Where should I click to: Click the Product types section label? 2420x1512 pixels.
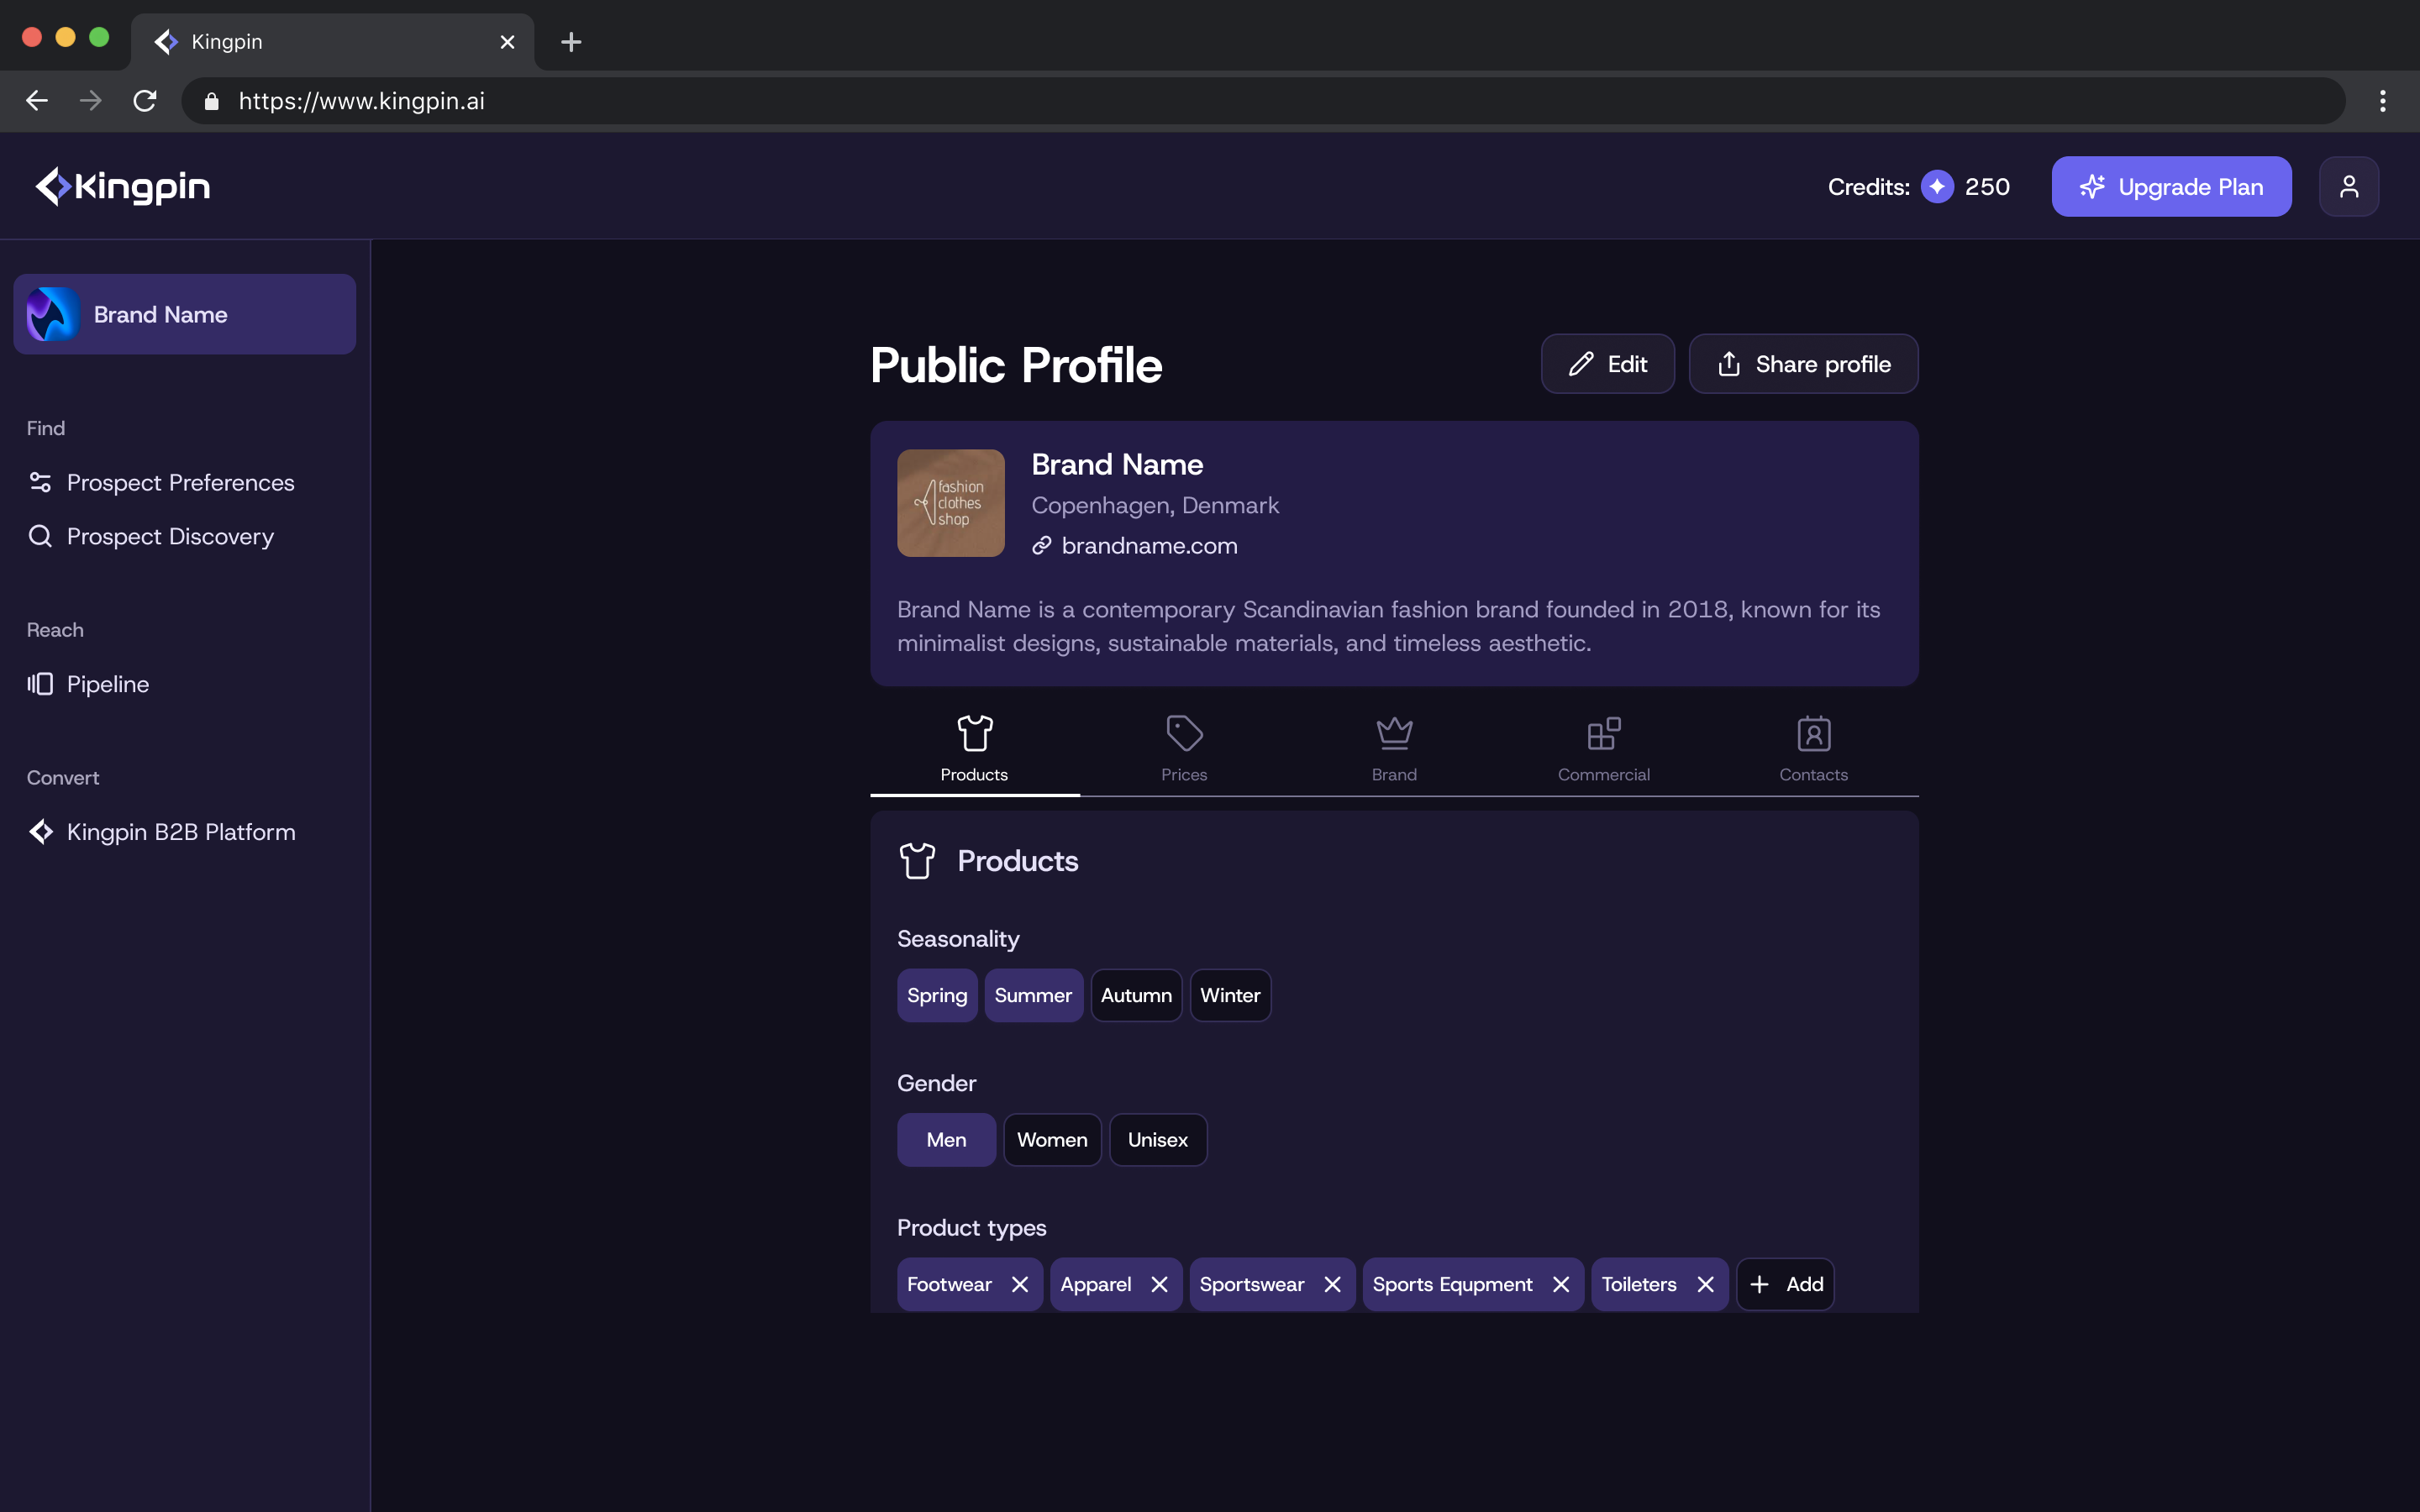click(x=971, y=1227)
